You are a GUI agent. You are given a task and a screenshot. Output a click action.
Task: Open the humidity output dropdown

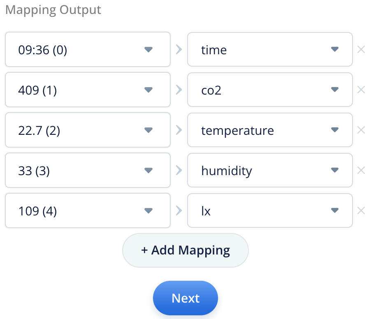coord(335,170)
